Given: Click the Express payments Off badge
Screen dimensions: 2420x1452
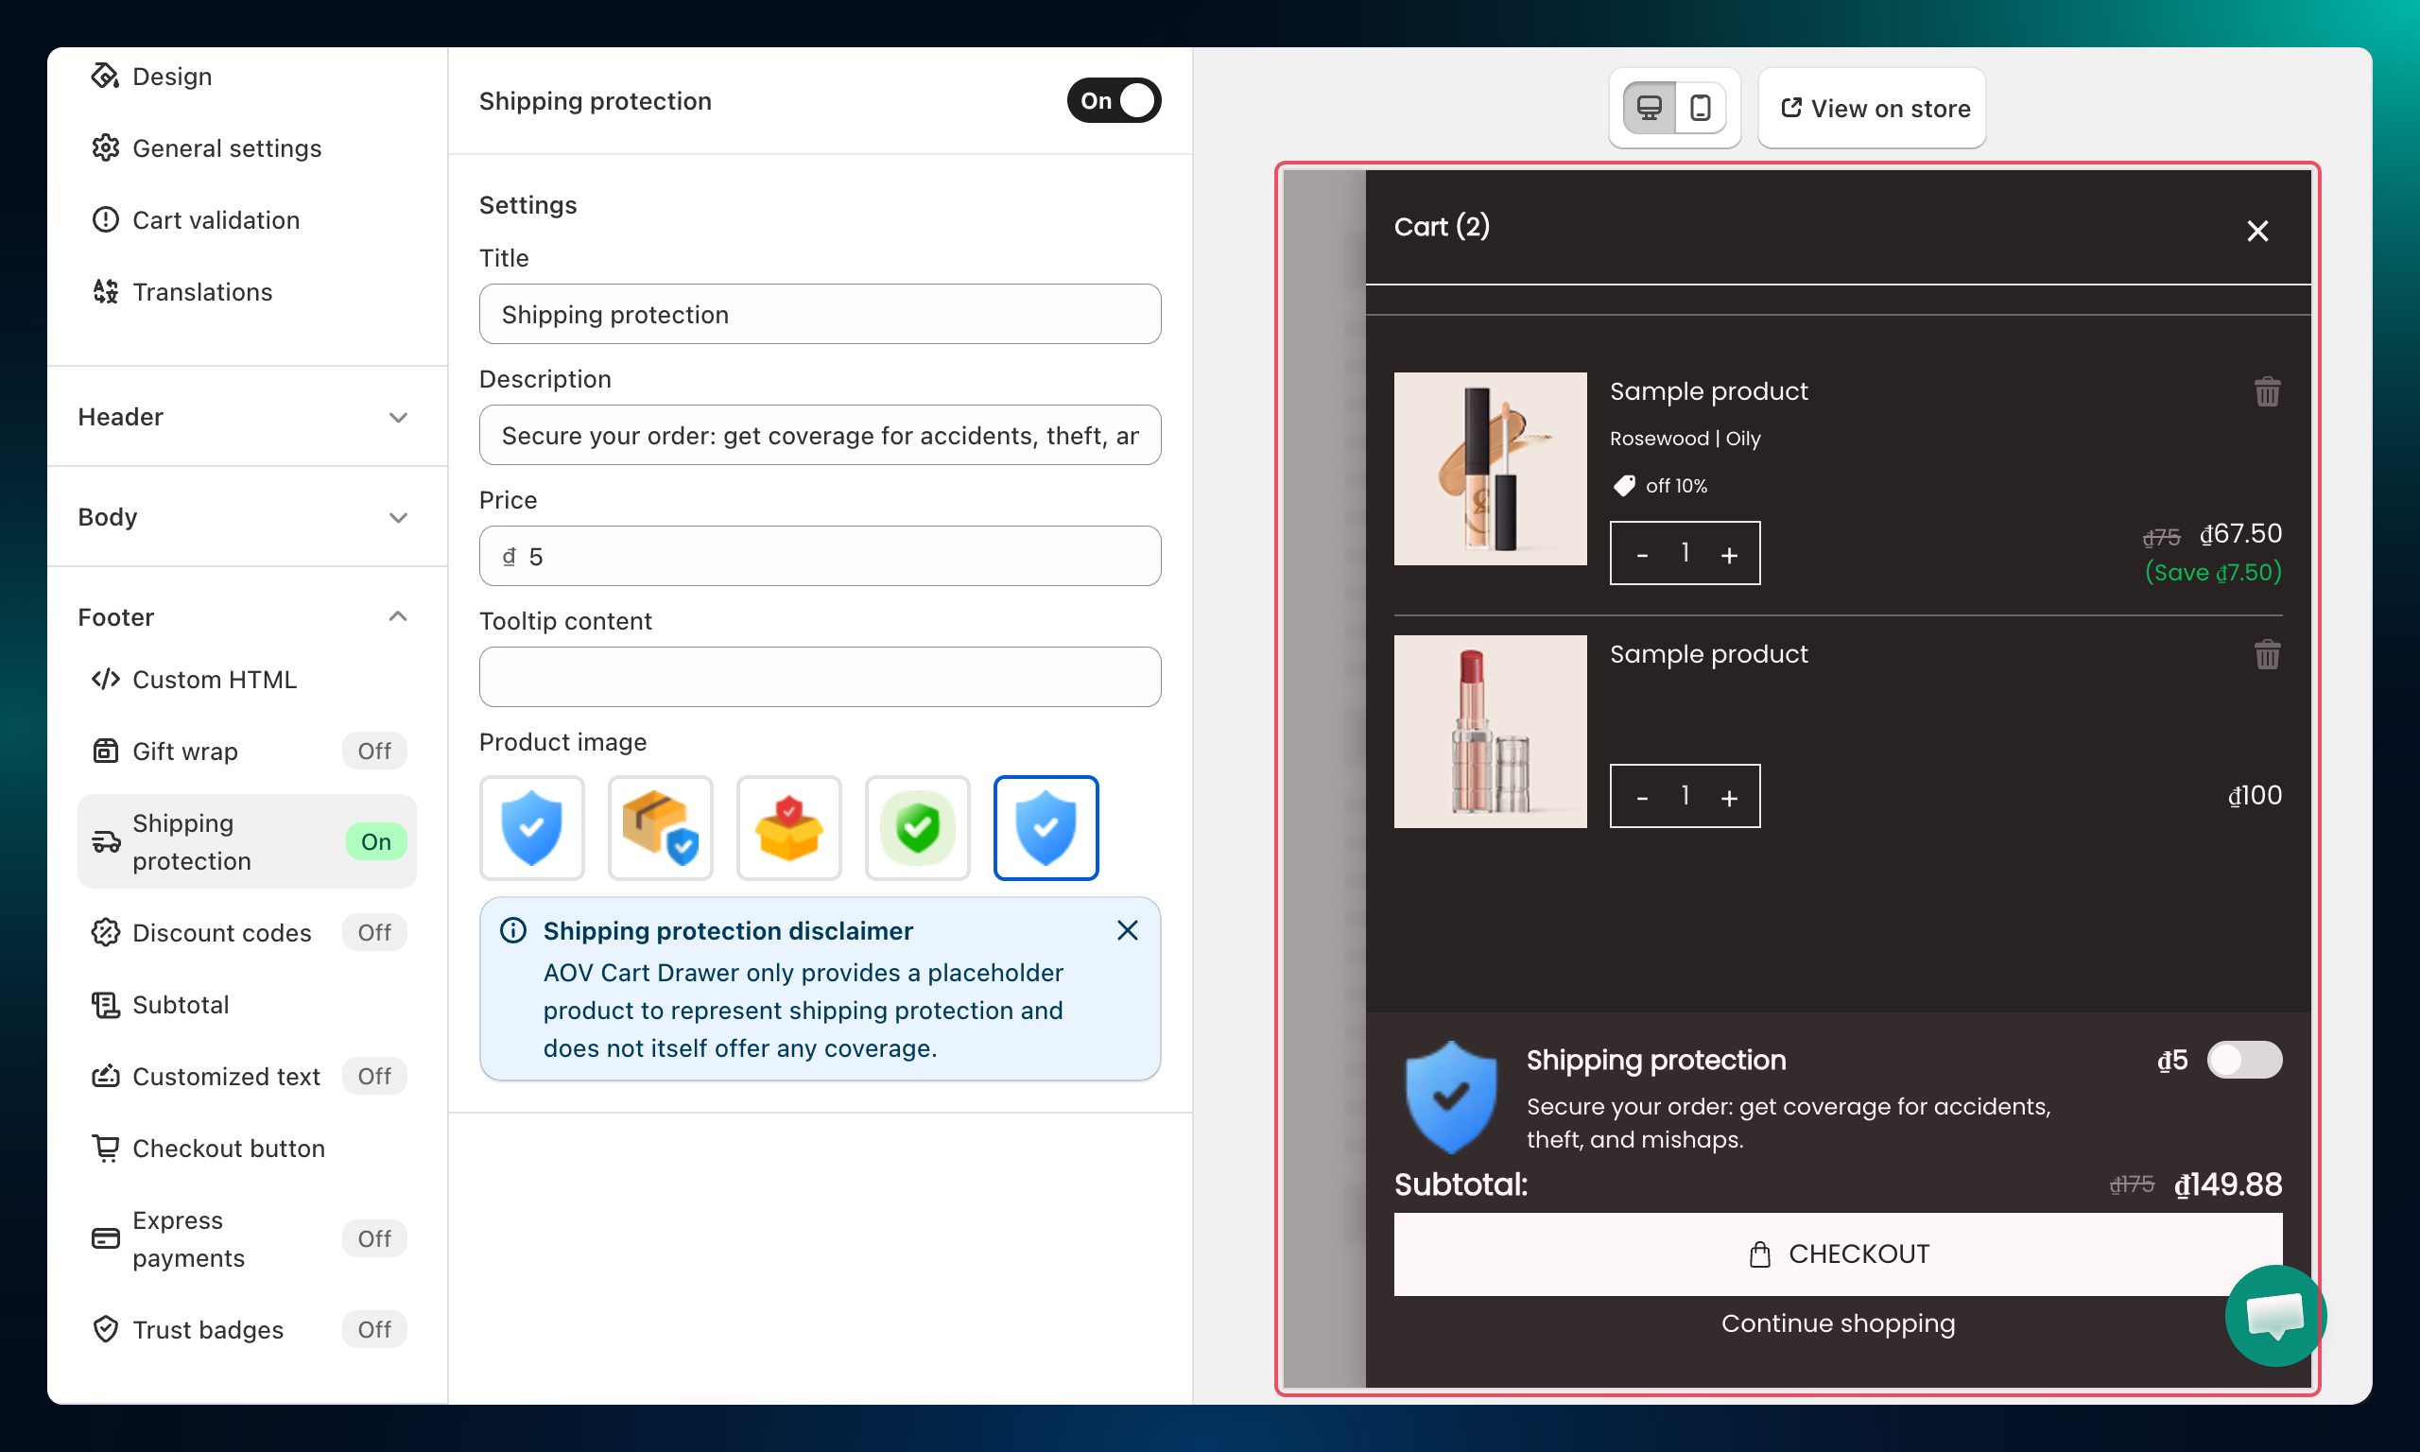Looking at the screenshot, I should click(374, 1238).
